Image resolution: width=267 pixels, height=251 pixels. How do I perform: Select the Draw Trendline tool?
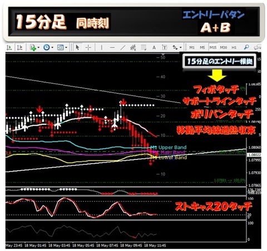click(123, 48)
